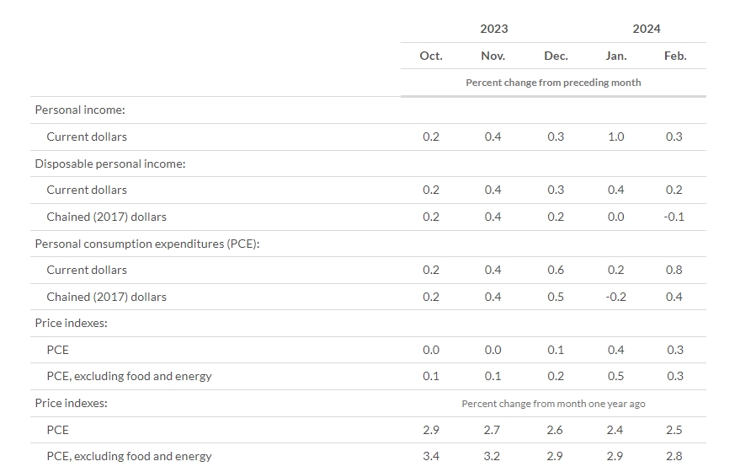Click Oct. year-over-year PCE value 2.9
Screen dimensions: 756x472
pyautogui.click(x=430, y=430)
